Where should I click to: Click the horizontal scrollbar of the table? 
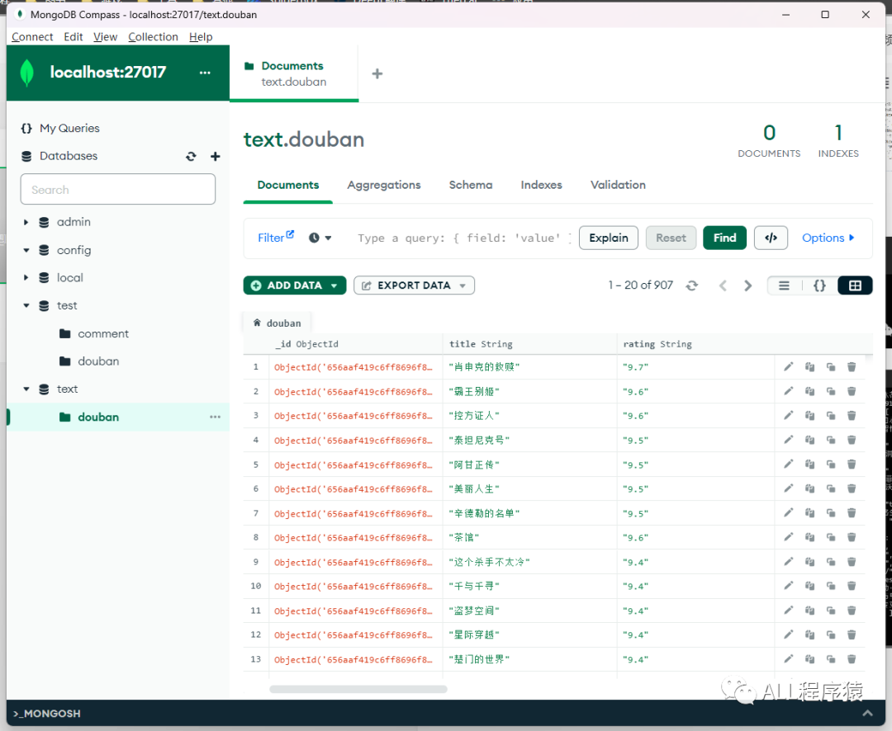[358, 689]
